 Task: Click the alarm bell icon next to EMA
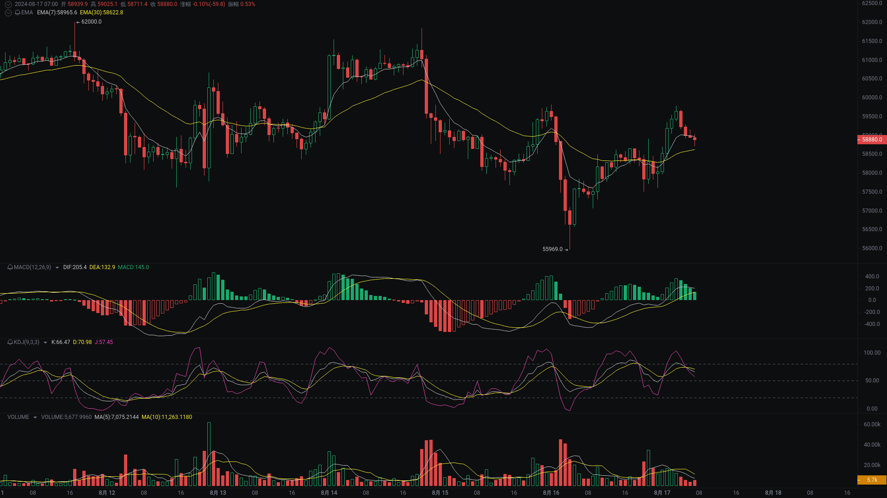tap(18, 12)
